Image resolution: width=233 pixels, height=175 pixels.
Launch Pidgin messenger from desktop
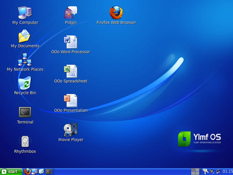pyautogui.click(x=71, y=13)
